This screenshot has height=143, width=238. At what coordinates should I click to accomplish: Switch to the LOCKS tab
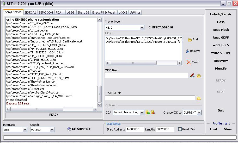(x=123, y=13)
